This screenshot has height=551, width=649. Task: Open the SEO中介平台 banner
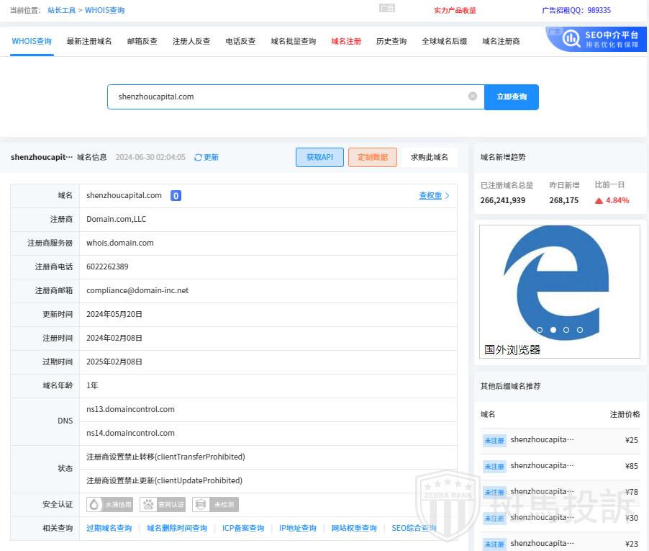[596, 39]
